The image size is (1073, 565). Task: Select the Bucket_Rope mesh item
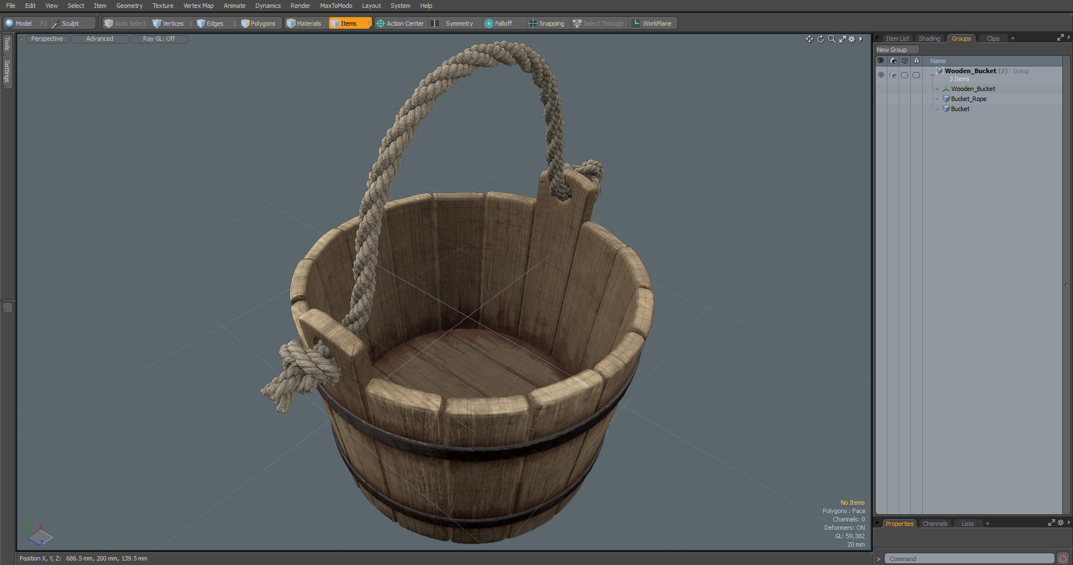968,99
